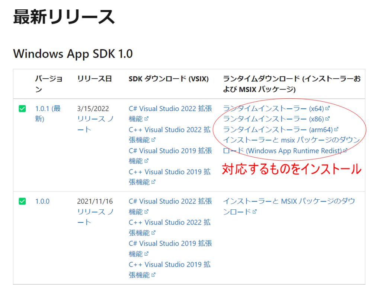
Task: Click the Windows App SDK 1.0 heading
Action: coord(73,54)
